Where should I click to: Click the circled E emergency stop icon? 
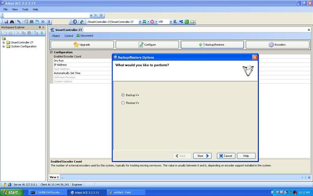pos(75,22)
